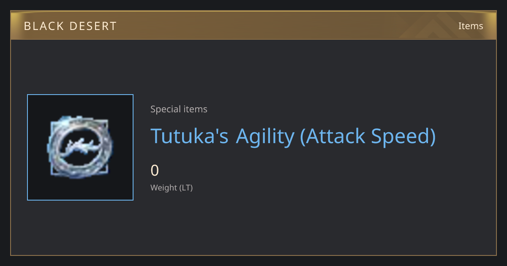
Task: Open the Tutuka's Agility (Attack Speed) title
Action: pos(293,136)
